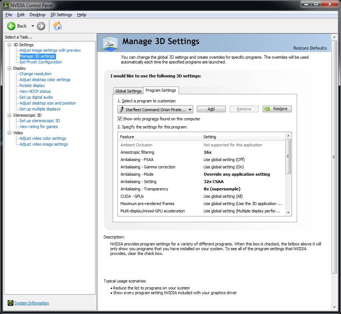Click the NVIDIA logo on Restore button
Screen dimensions: 341x314
tap(267, 109)
